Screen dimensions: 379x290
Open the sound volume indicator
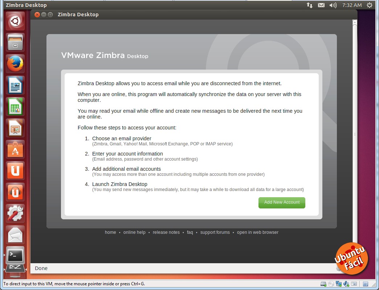(x=333, y=5)
